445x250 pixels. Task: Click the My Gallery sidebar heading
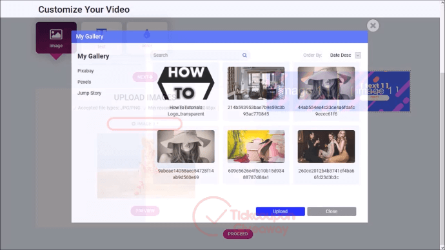[x=94, y=56]
